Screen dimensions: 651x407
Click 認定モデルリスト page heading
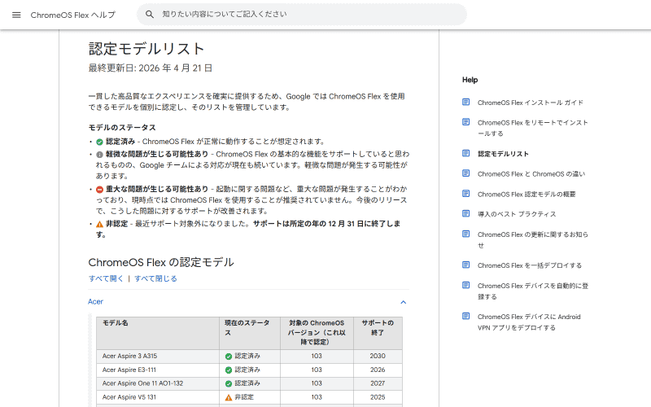point(146,49)
